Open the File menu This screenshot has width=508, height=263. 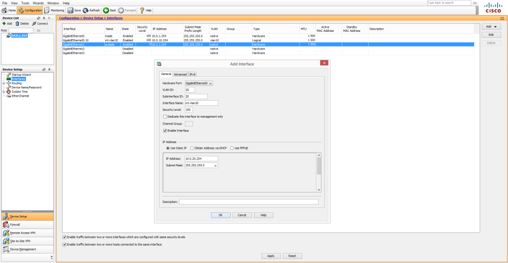tap(4, 3)
